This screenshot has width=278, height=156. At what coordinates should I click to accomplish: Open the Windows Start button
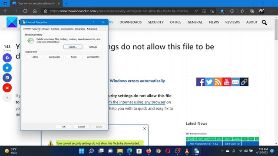(82, 151)
